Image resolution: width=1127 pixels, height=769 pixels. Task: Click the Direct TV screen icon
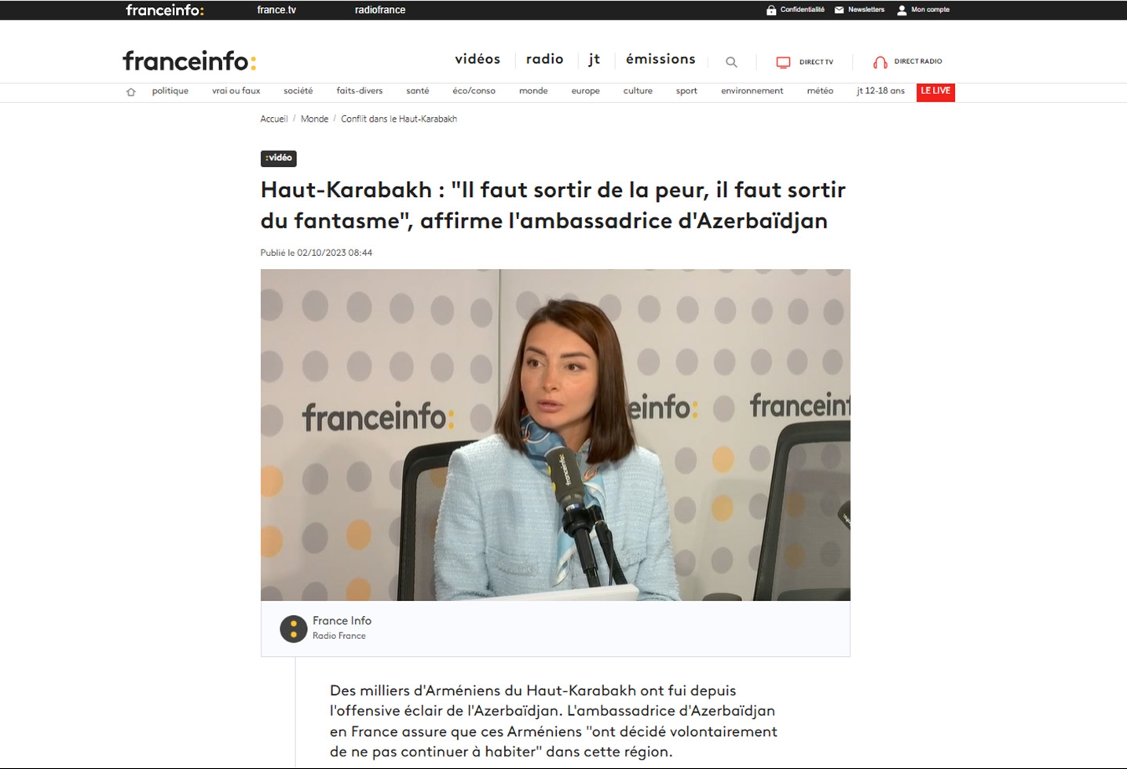click(x=783, y=62)
